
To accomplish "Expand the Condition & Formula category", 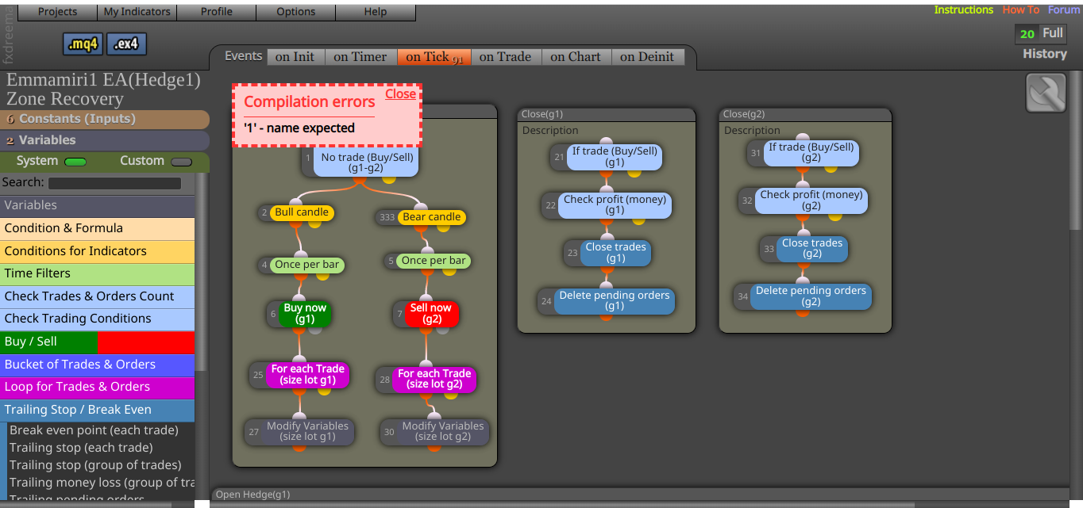I will pyautogui.click(x=97, y=228).
